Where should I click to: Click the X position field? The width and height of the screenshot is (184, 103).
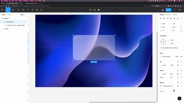click(164, 24)
